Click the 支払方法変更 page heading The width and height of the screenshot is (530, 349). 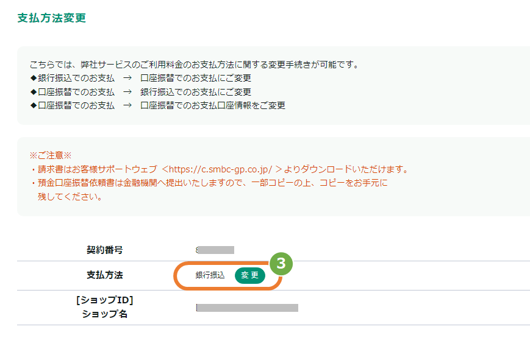(52, 18)
